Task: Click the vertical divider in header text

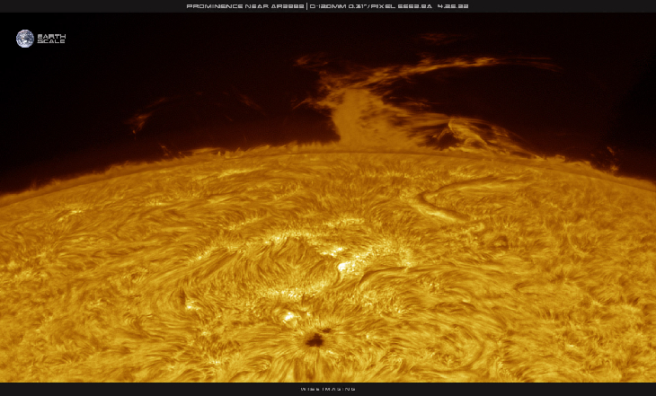Action: point(306,6)
